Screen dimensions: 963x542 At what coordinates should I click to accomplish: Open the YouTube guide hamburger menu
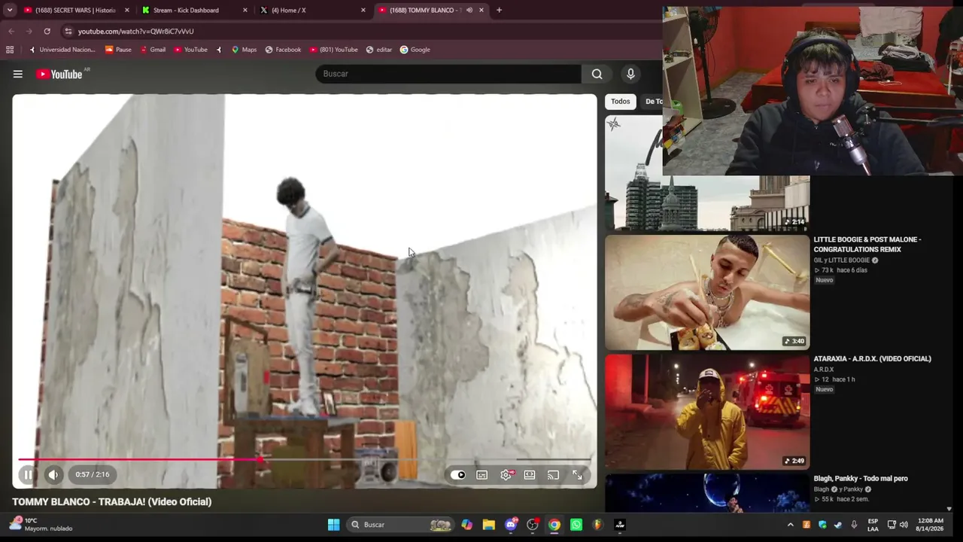pyautogui.click(x=18, y=74)
